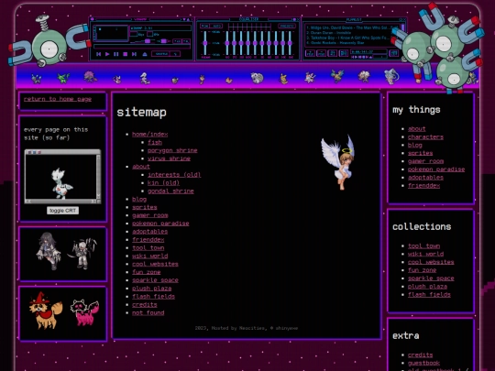The image size is (495, 371).
Task: Open 'gamer room' under my things
Action: click(x=425, y=161)
